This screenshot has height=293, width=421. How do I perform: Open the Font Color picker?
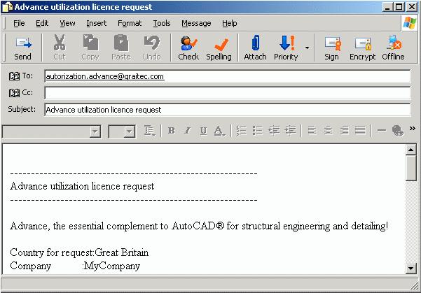point(220,131)
